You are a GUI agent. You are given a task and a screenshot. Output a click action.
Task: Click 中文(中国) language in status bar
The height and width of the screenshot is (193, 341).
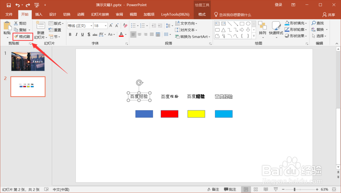click(x=61, y=190)
